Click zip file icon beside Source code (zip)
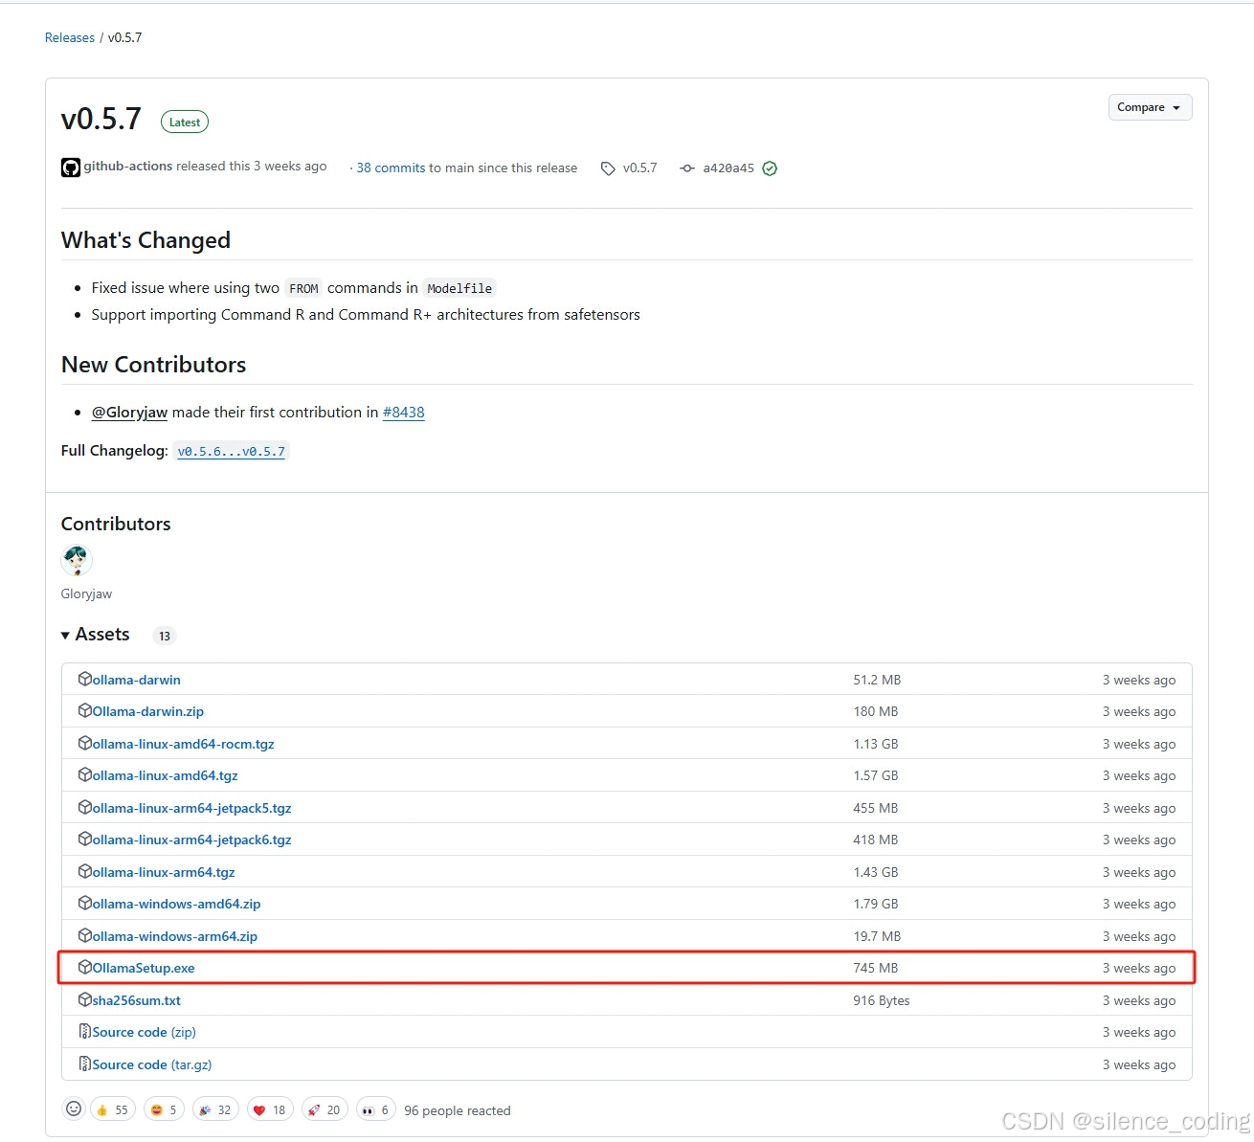Viewport: 1254px width, 1142px height. (85, 1031)
